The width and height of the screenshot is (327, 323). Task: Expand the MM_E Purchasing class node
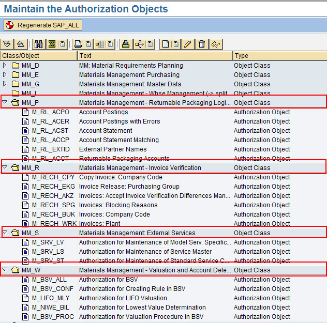pos(5,75)
